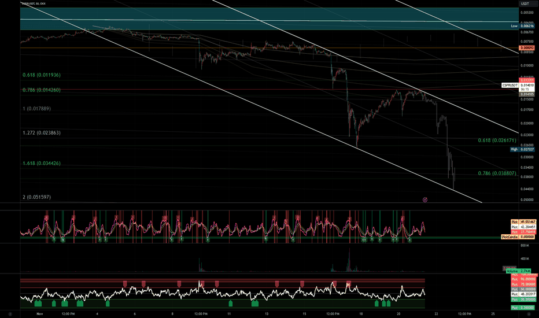
Task: Select the 2 (0.051597) Fibonacci level label
Action: coord(37,197)
